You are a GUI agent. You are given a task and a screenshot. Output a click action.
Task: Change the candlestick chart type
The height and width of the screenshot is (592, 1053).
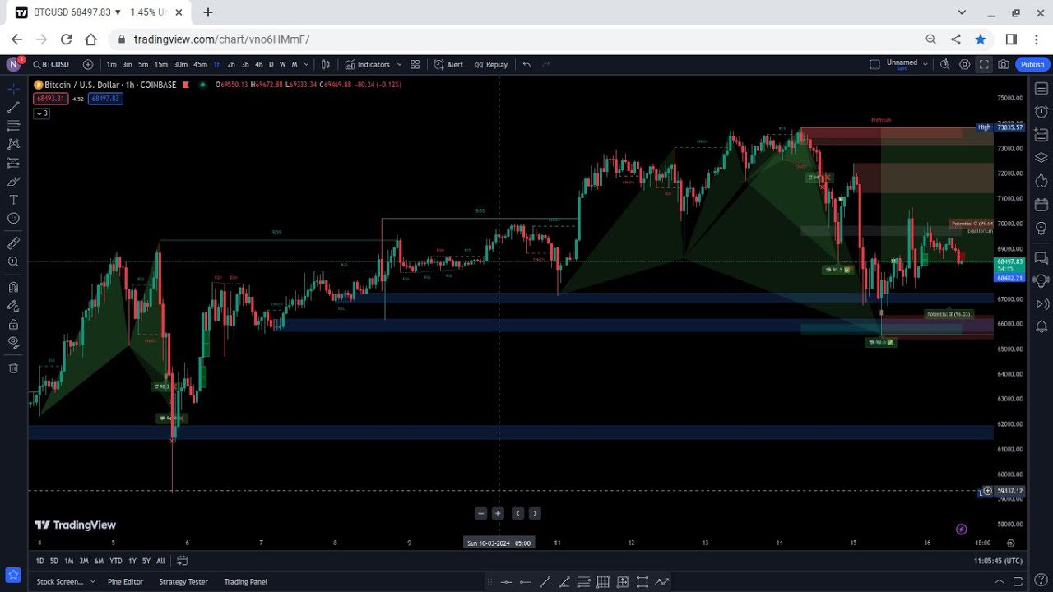click(326, 64)
